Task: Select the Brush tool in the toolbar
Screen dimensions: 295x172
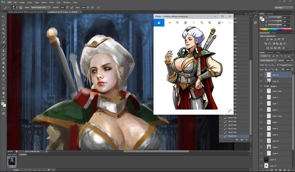Action: tap(3, 46)
